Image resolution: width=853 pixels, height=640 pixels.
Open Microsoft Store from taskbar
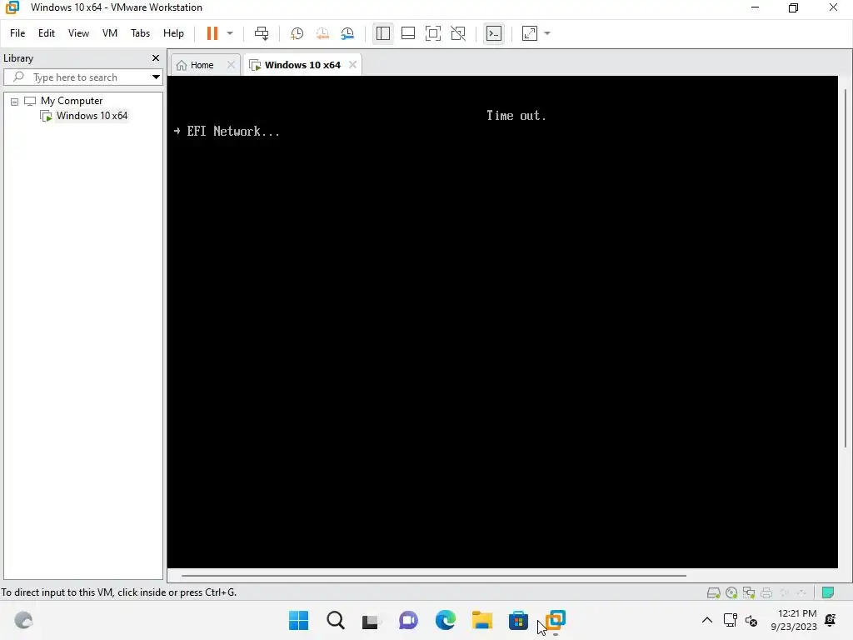pos(518,620)
